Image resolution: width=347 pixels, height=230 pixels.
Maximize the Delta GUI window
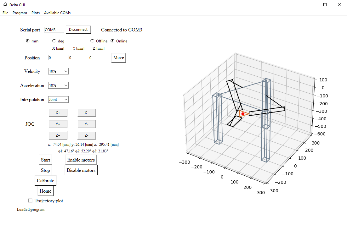point(325,5)
